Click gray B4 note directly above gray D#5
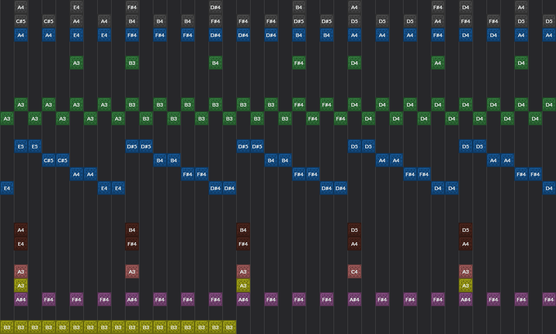The height and width of the screenshot is (334, 556). pos(299,7)
